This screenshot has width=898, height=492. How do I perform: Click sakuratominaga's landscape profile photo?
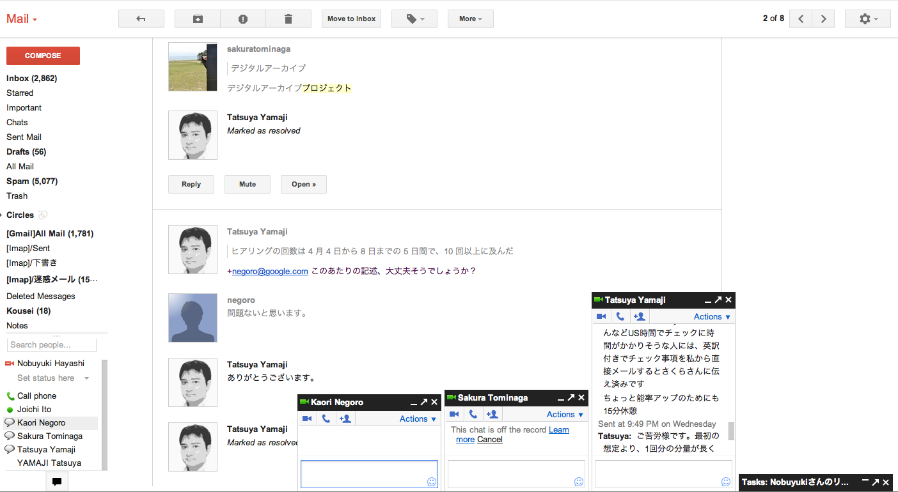click(193, 66)
